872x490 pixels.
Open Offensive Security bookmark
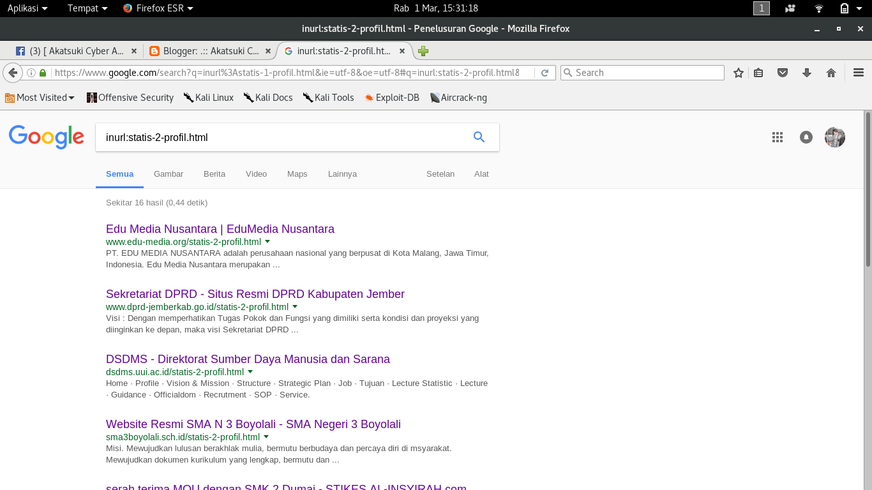click(130, 98)
